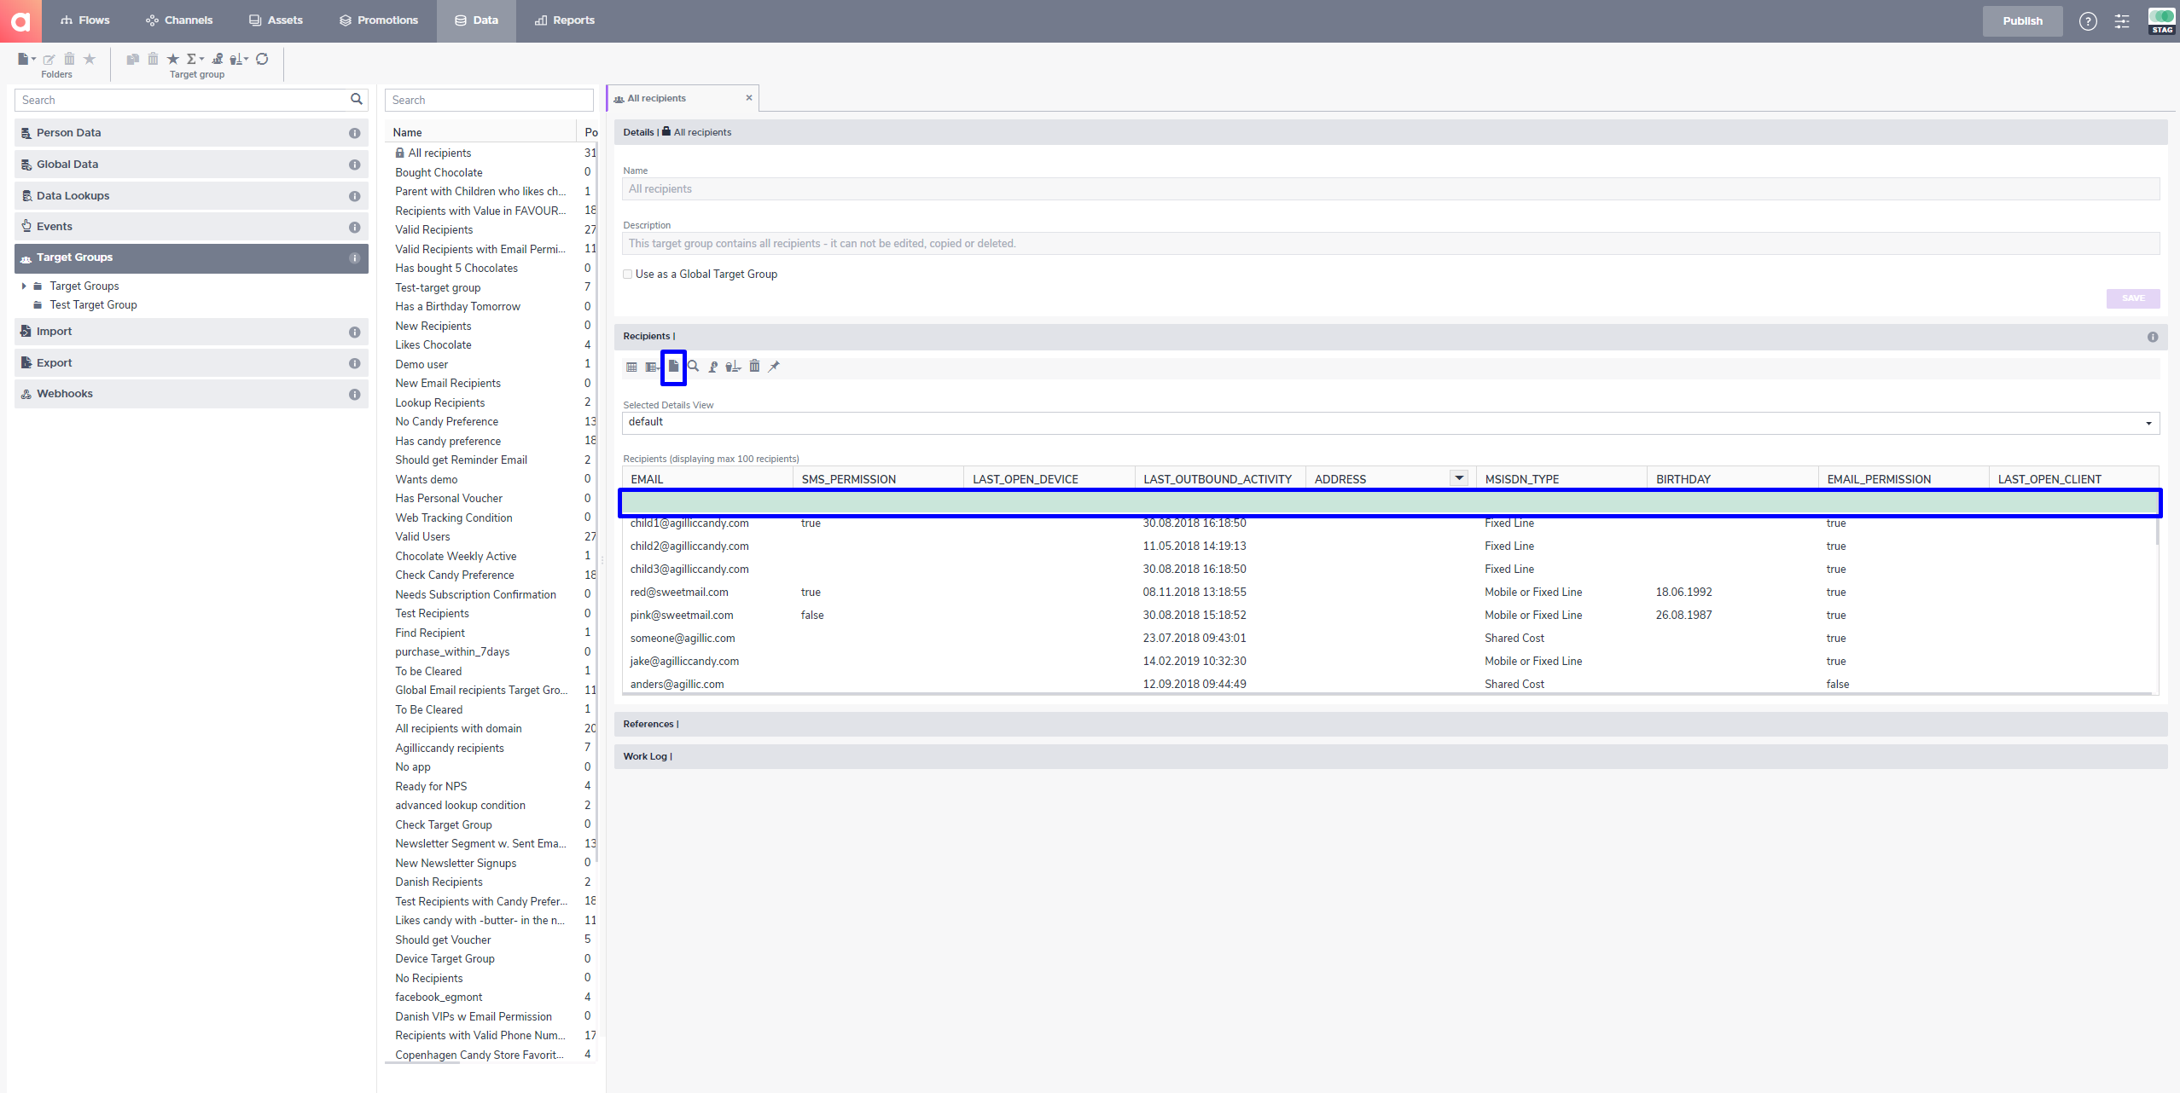Select the jake@agilliccandy.com recipient row
This screenshot has width=2180, height=1093.
coord(1388,662)
